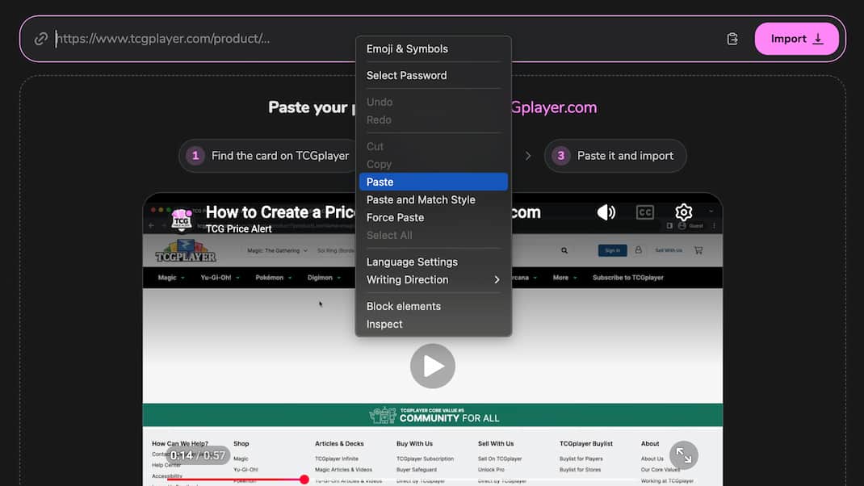The image size is (864, 486).
Task: Choose Select Password in context menu
Action: click(433, 76)
